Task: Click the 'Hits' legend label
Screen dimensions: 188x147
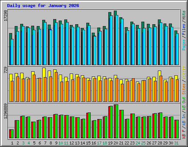Action: (x=184, y=15)
